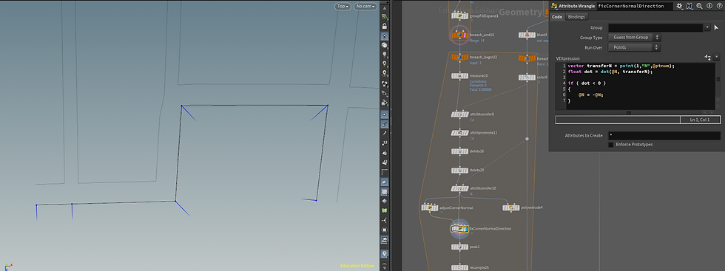
Task: Select the attribpromote11 node
Action: point(459,133)
